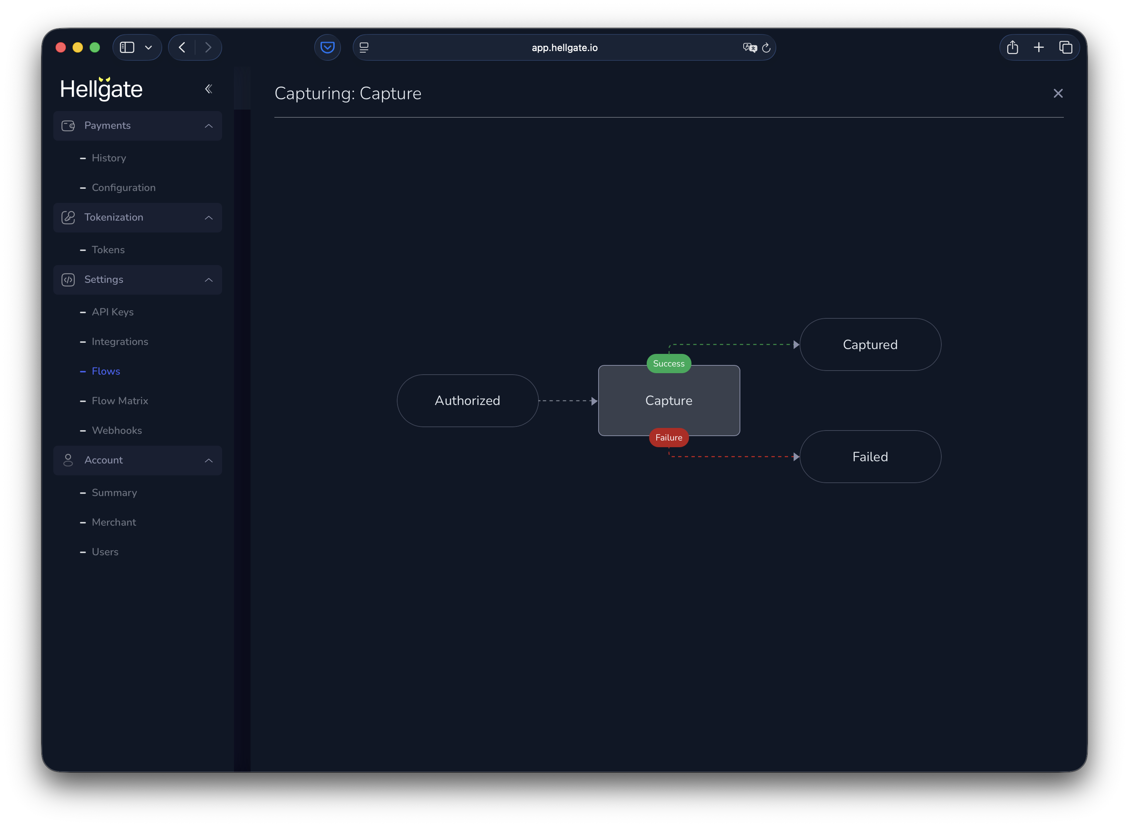Collapse the Settings section
Screen dimensions: 1129x827
tap(209, 280)
